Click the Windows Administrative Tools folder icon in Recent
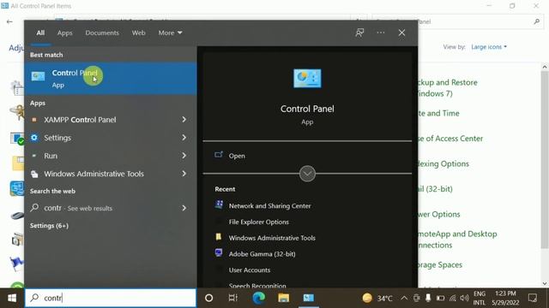The image size is (549, 308). [219, 237]
